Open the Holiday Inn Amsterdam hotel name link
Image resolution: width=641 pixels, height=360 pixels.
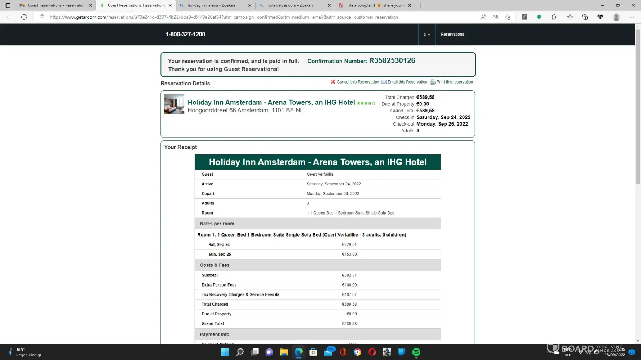271,102
